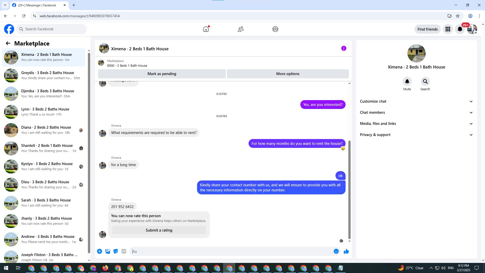The image size is (485, 273).
Task: Click the phone number message 201 952 6432
Action: click(122, 207)
